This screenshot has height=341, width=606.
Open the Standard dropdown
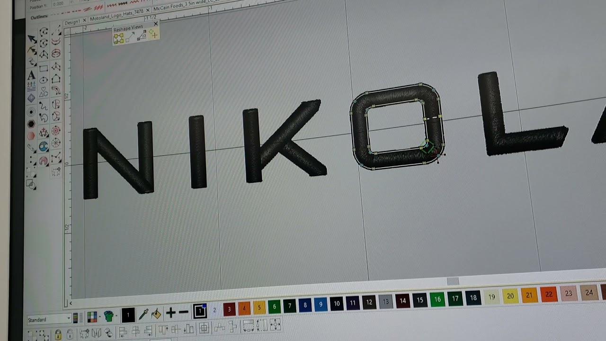[x=49, y=320]
